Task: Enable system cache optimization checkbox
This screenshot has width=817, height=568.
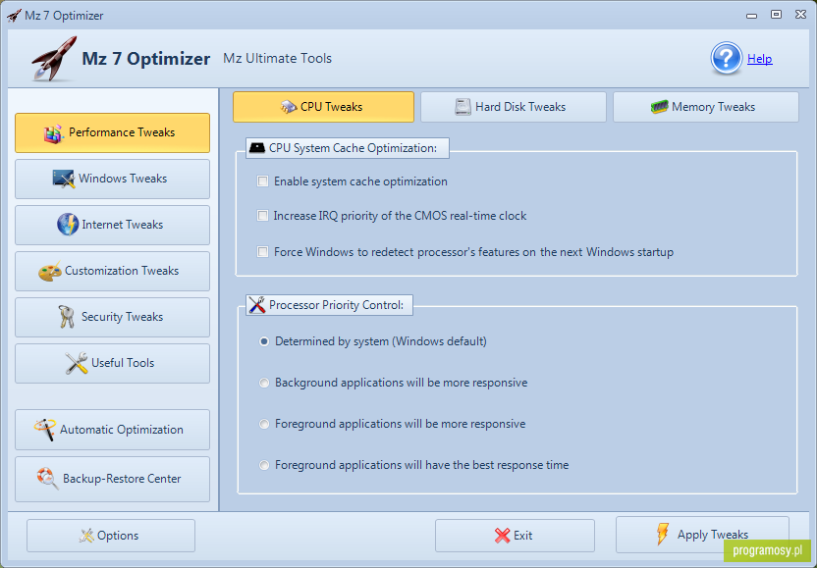Action: pos(262,181)
